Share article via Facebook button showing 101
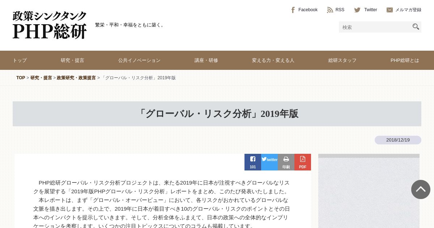The height and width of the screenshot is (228, 434). tap(253, 162)
